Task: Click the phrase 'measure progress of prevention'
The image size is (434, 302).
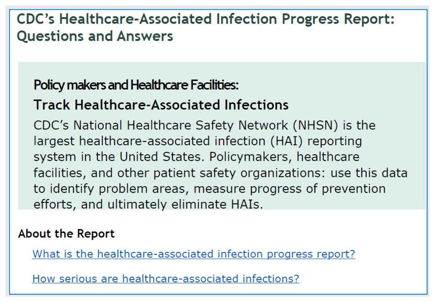Action: tap(289, 189)
